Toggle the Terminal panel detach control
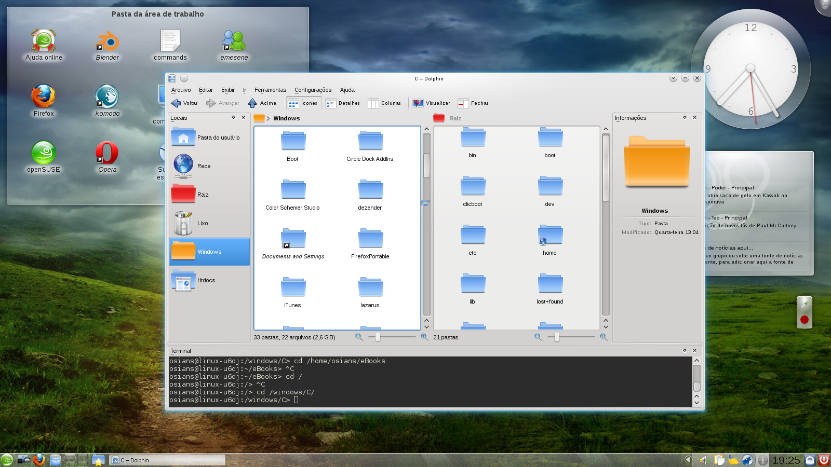The width and height of the screenshot is (831, 467). (x=685, y=350)
